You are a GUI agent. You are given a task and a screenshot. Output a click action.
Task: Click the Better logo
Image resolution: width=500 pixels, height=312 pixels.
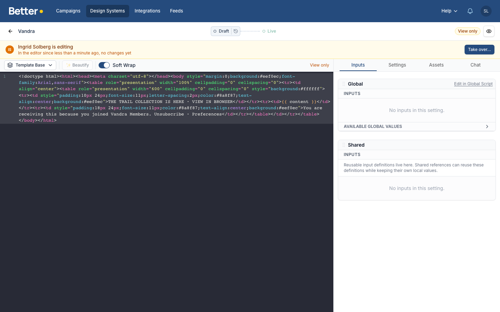coord(26,11)
